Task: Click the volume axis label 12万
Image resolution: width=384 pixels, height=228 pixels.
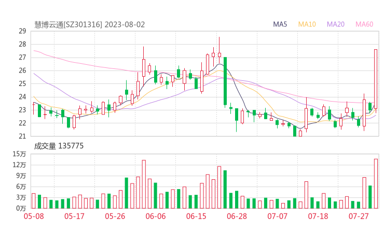Action: click(x=19, y=165)
